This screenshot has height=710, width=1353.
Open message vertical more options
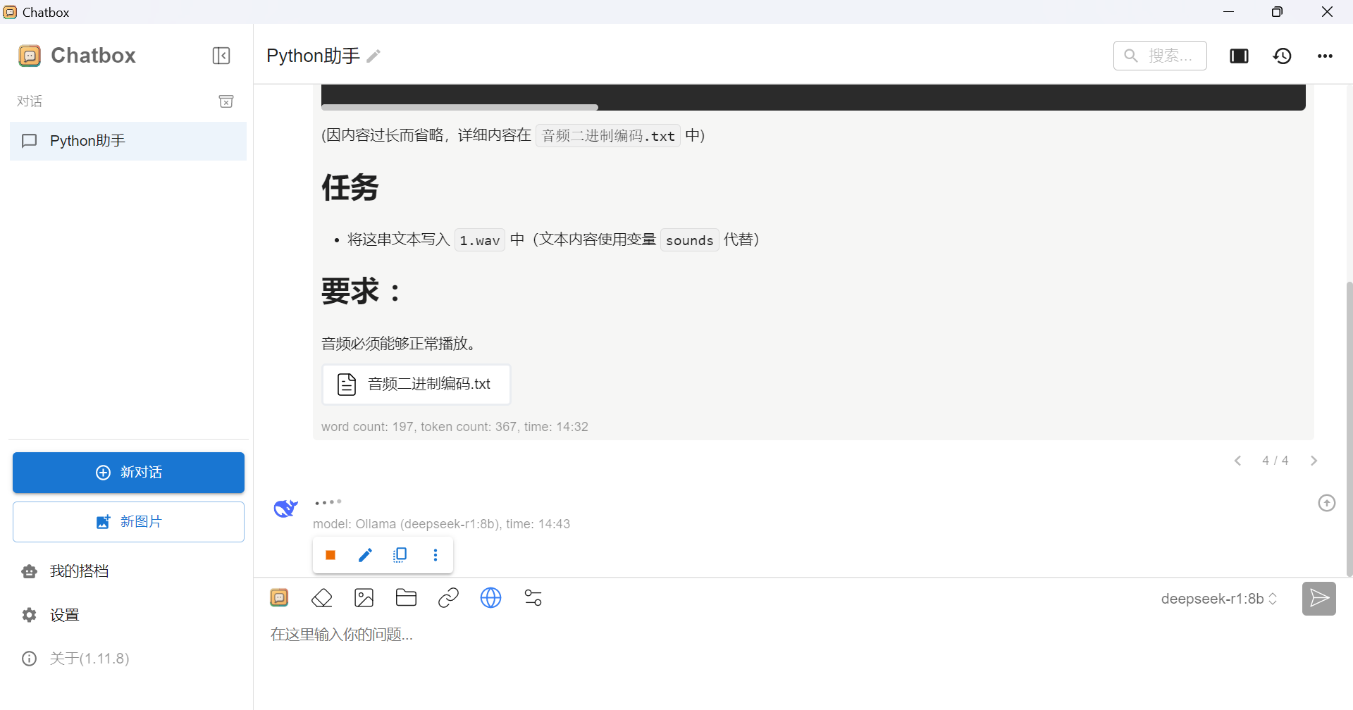pyautogui.click(x=435, y=555)
